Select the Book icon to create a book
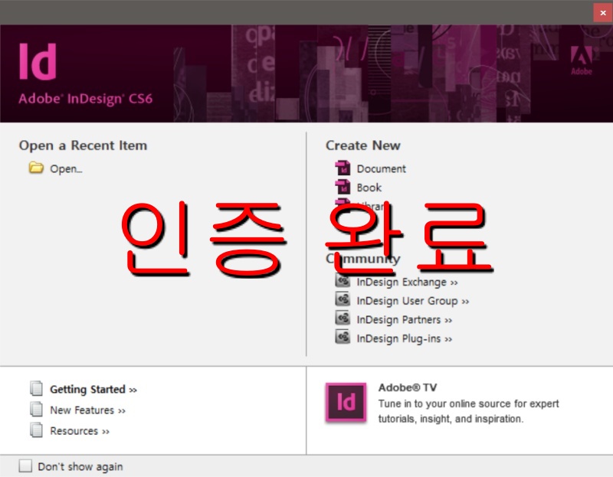613x477 pixels. point(344,188)
